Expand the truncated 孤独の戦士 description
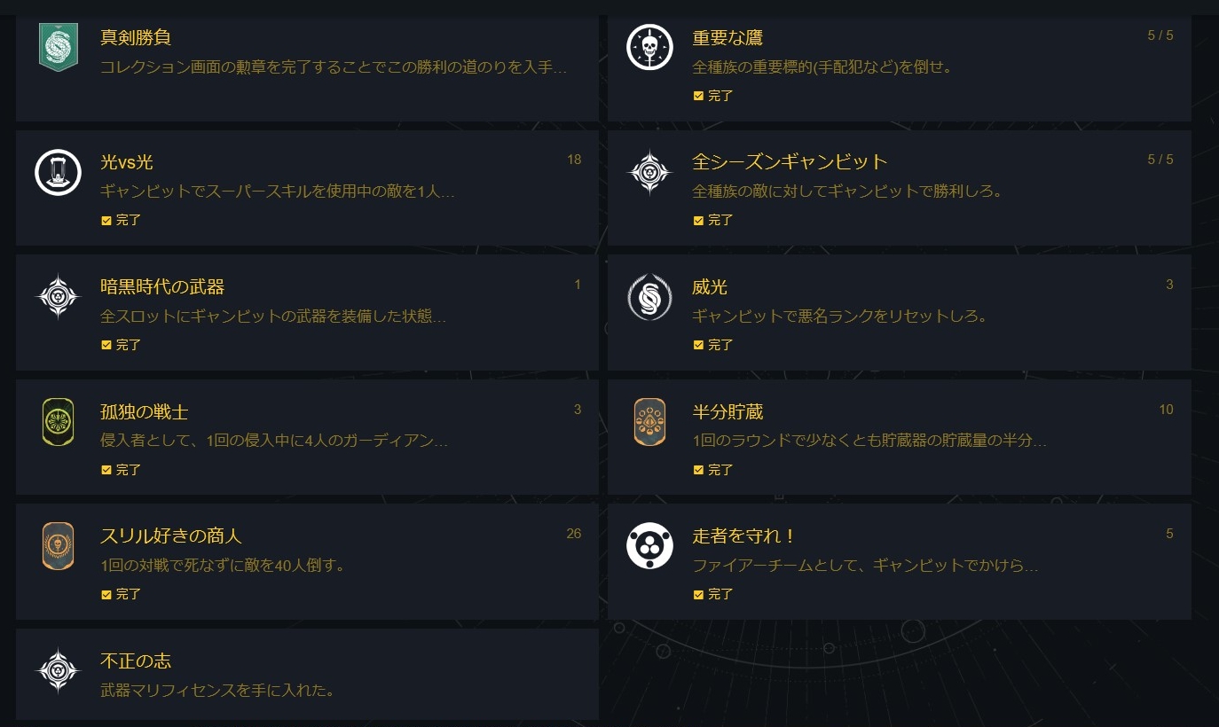 (x=274, y=441)
